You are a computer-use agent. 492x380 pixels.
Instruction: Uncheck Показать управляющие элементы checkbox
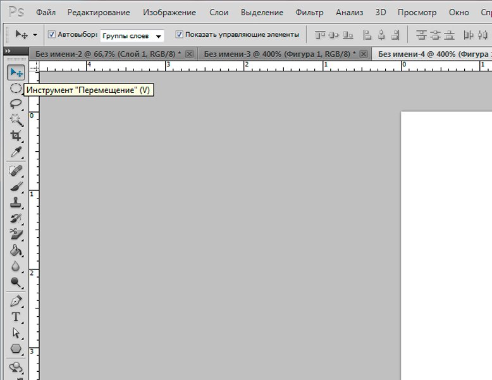tap(180, 35)
